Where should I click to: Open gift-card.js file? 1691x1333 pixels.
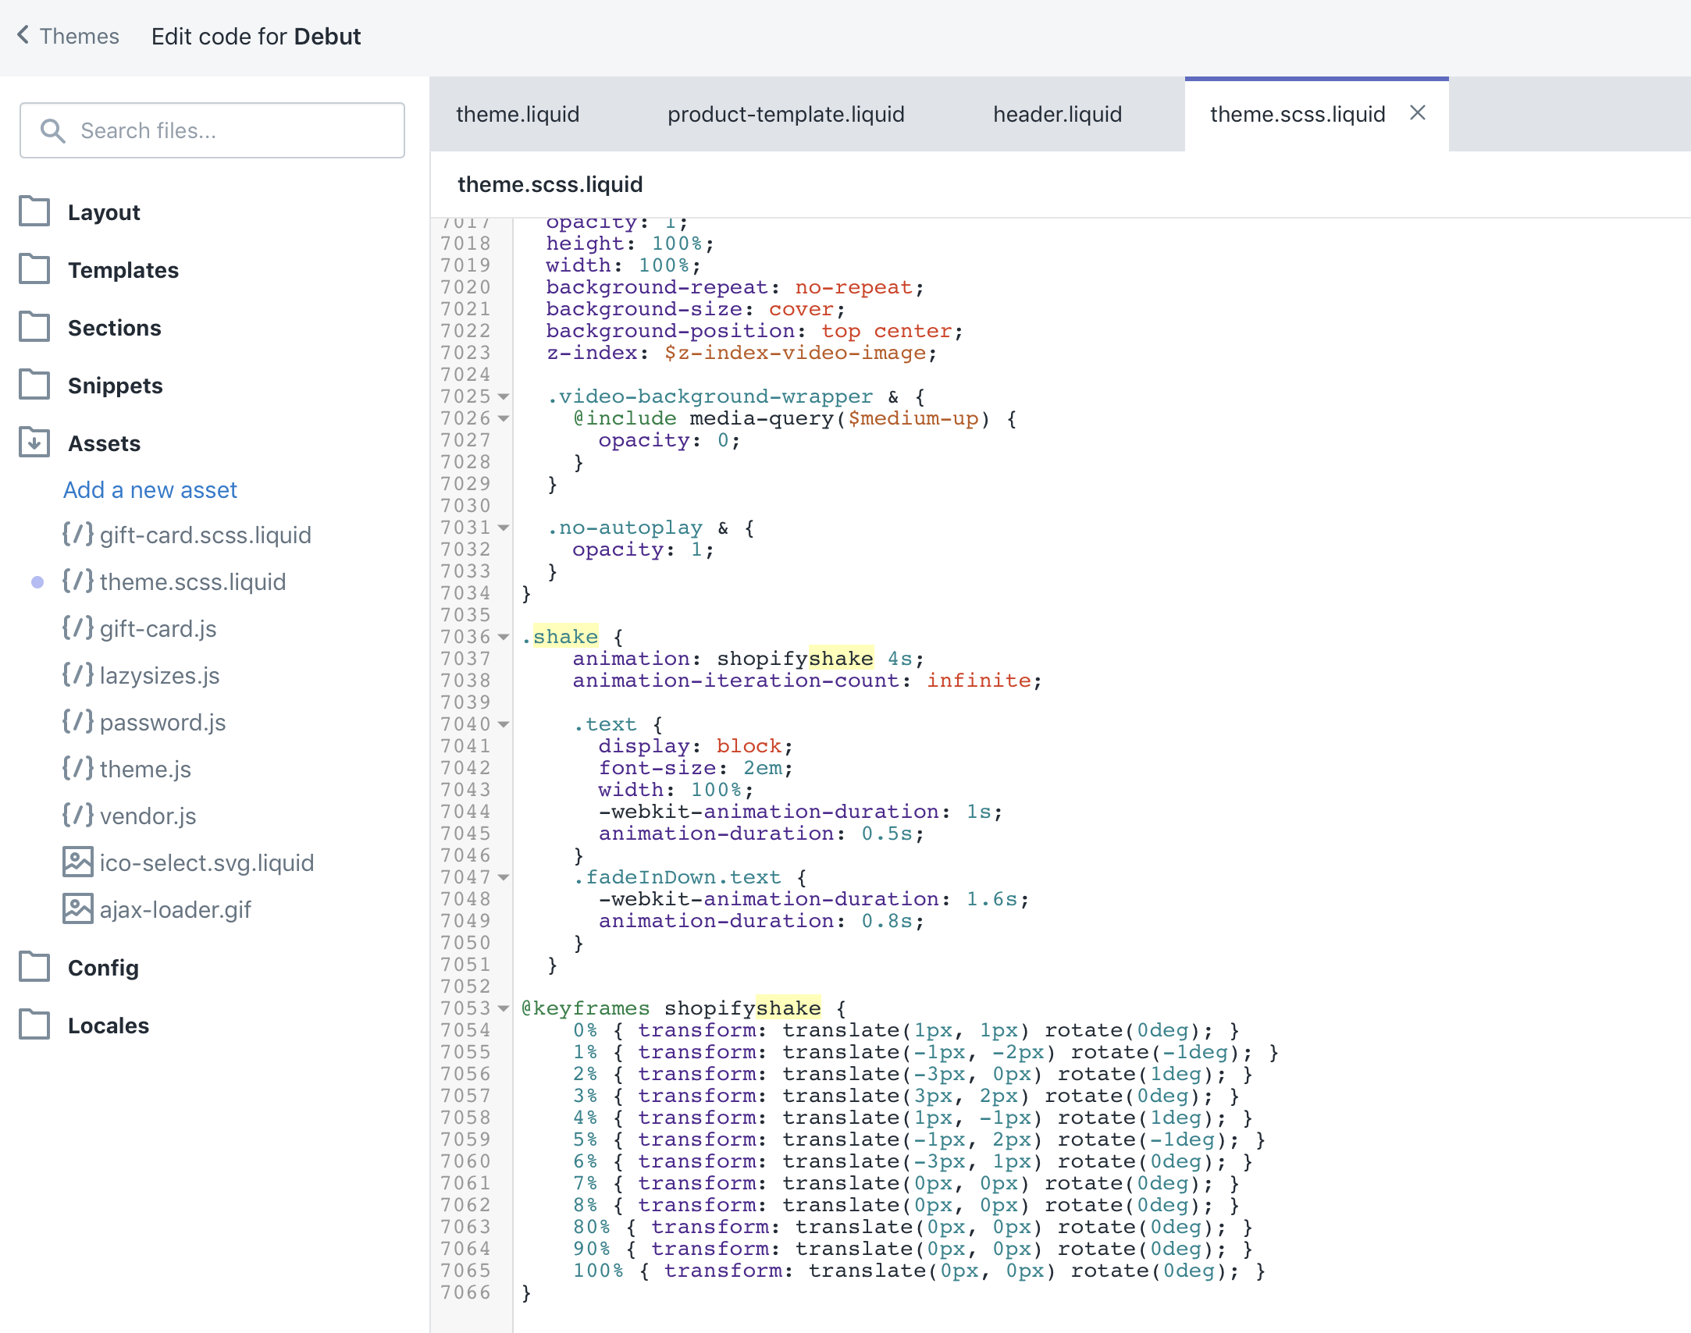[158, 629]
